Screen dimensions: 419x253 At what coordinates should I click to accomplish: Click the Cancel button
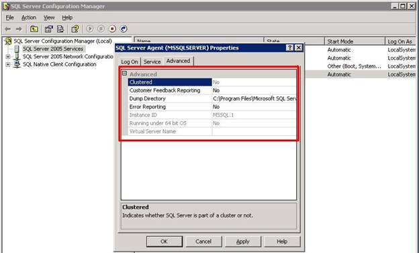click(203, 242)
